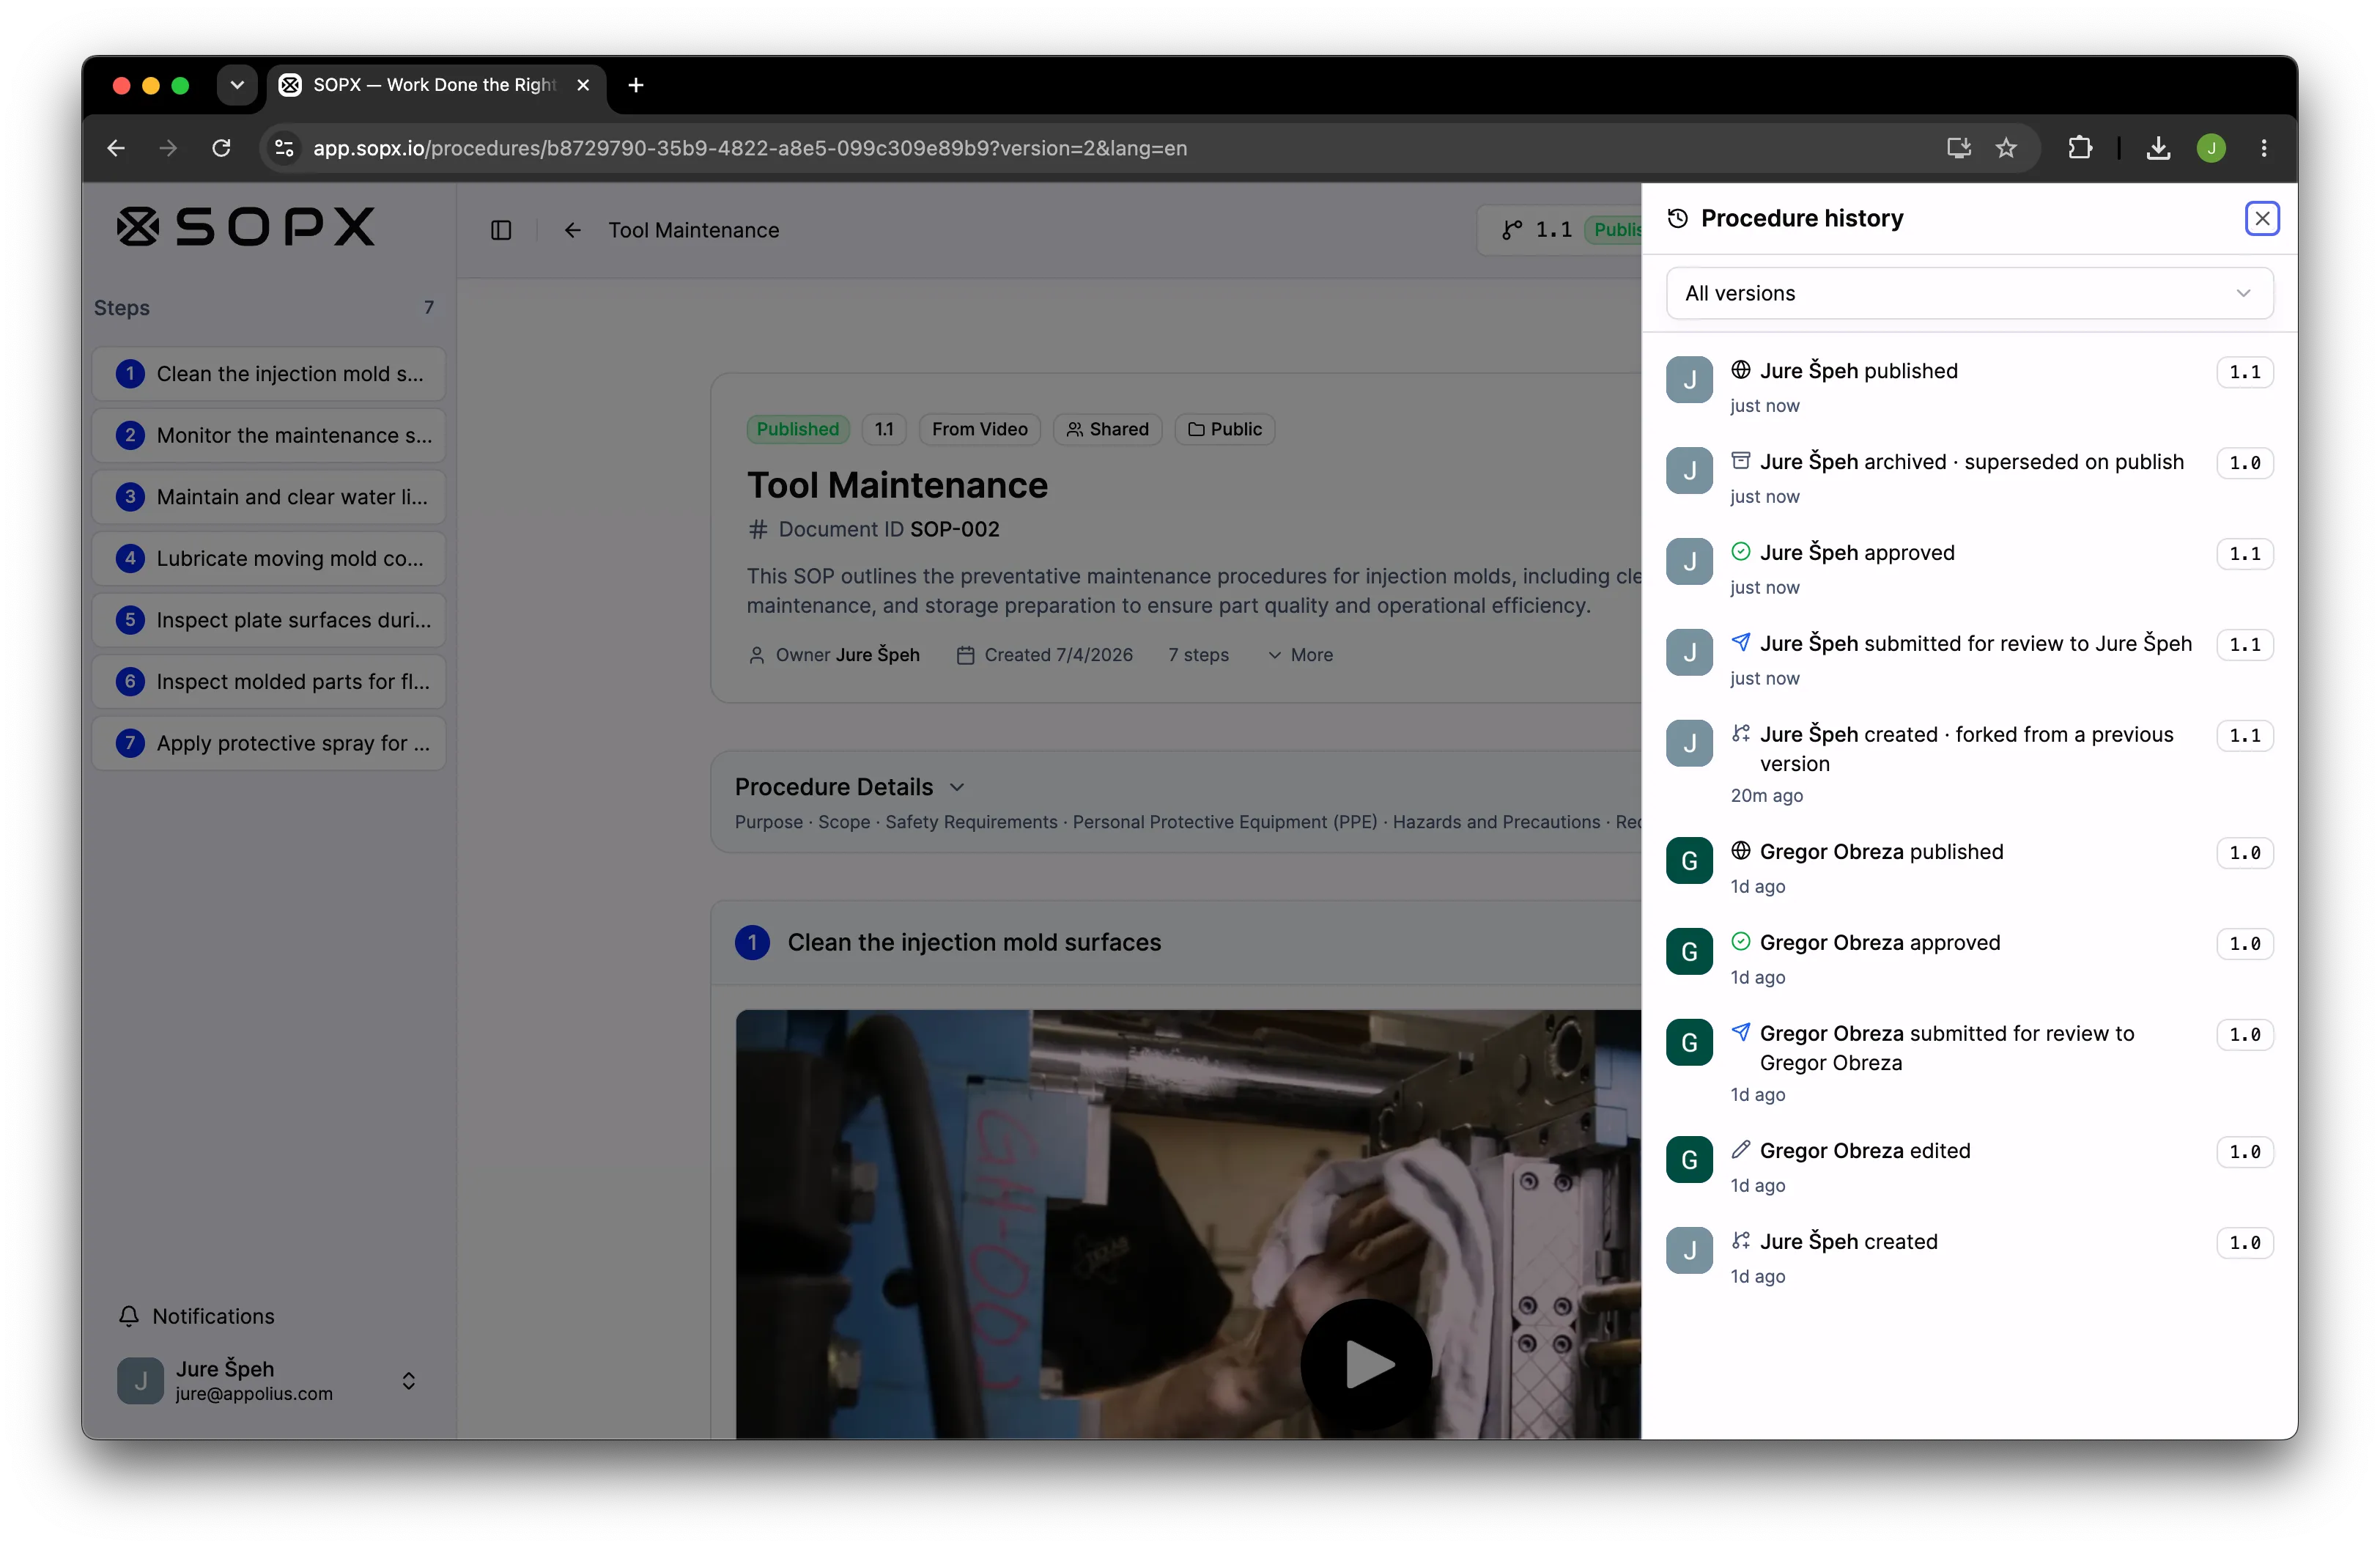Select step 4 Lubricate moving mold components
This screenshot has width=2380, height=1548.
pyautogui.click(x=268, y=558)
